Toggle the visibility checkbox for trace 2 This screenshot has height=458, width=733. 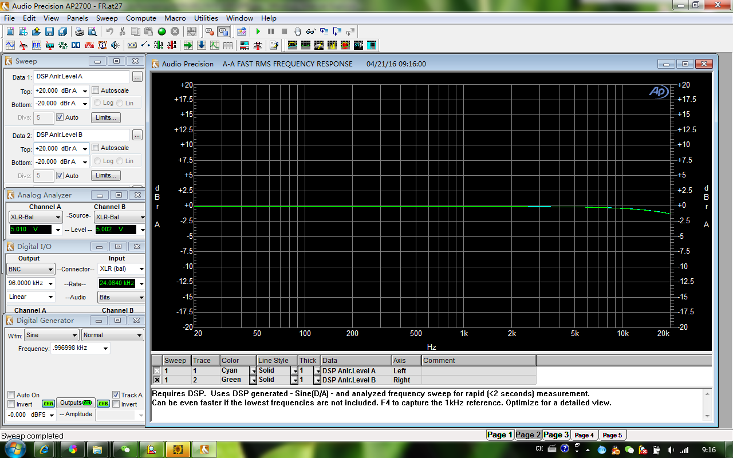157,380
